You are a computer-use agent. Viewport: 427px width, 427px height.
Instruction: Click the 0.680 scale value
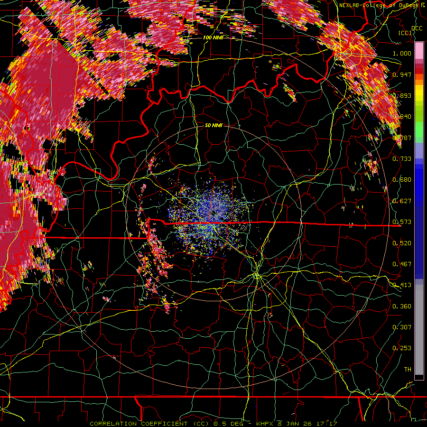402,180
